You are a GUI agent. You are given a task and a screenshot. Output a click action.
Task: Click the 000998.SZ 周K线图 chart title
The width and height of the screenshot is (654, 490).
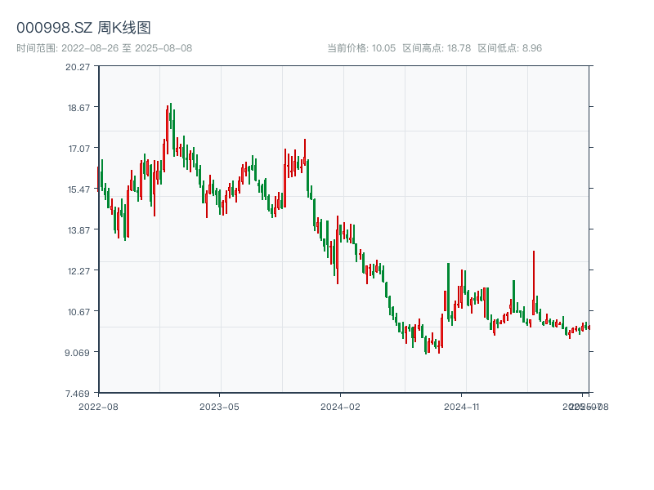(83, 28)
